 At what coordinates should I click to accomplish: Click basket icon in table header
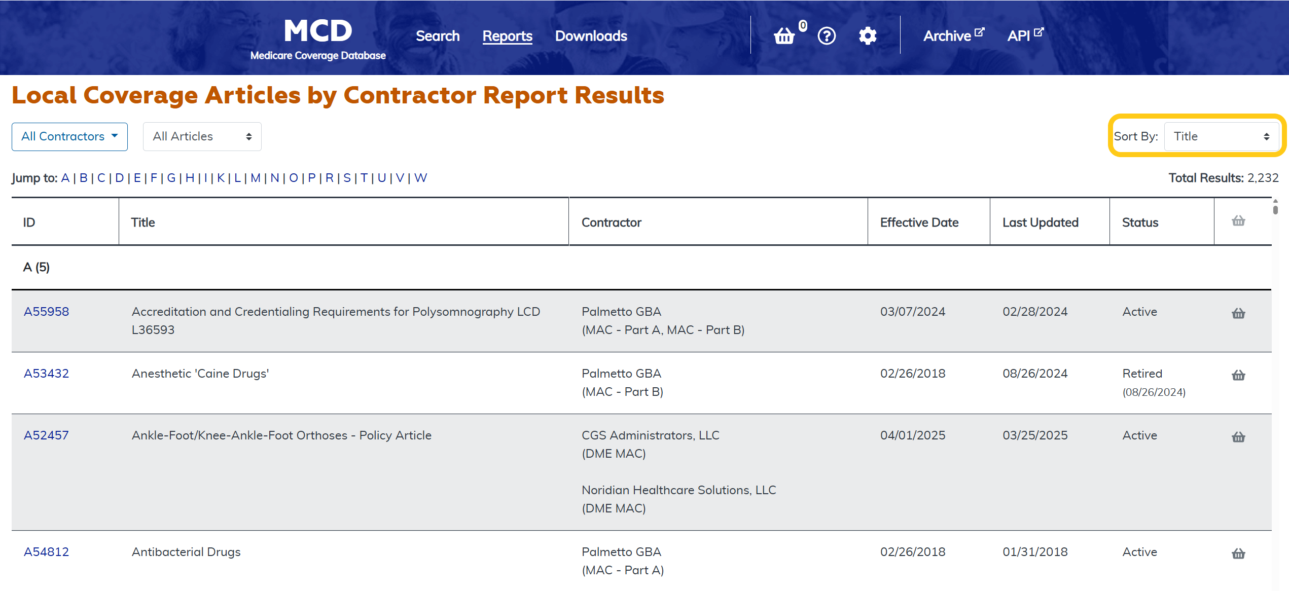[1238, 221]
